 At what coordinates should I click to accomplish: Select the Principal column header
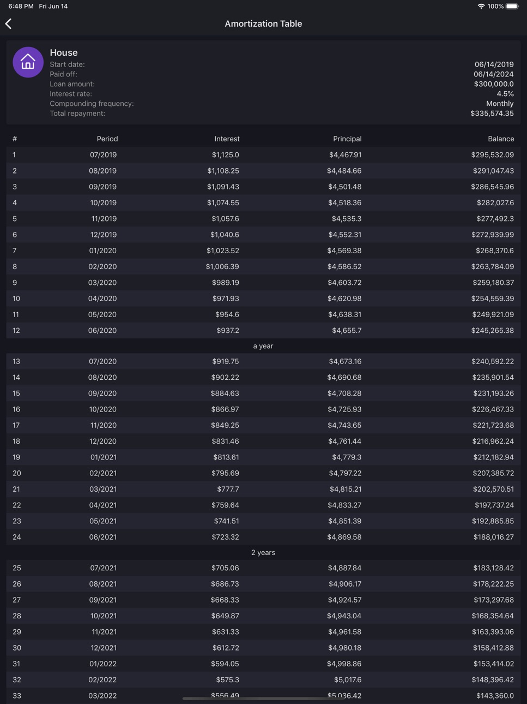click(347, 139)
